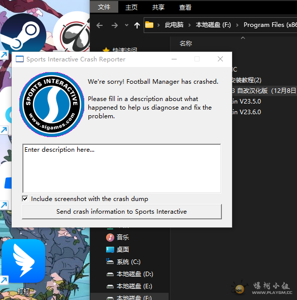Select the 自改汉化版 (12月8日 file row
Screen dimensions: 297x300
265,91
